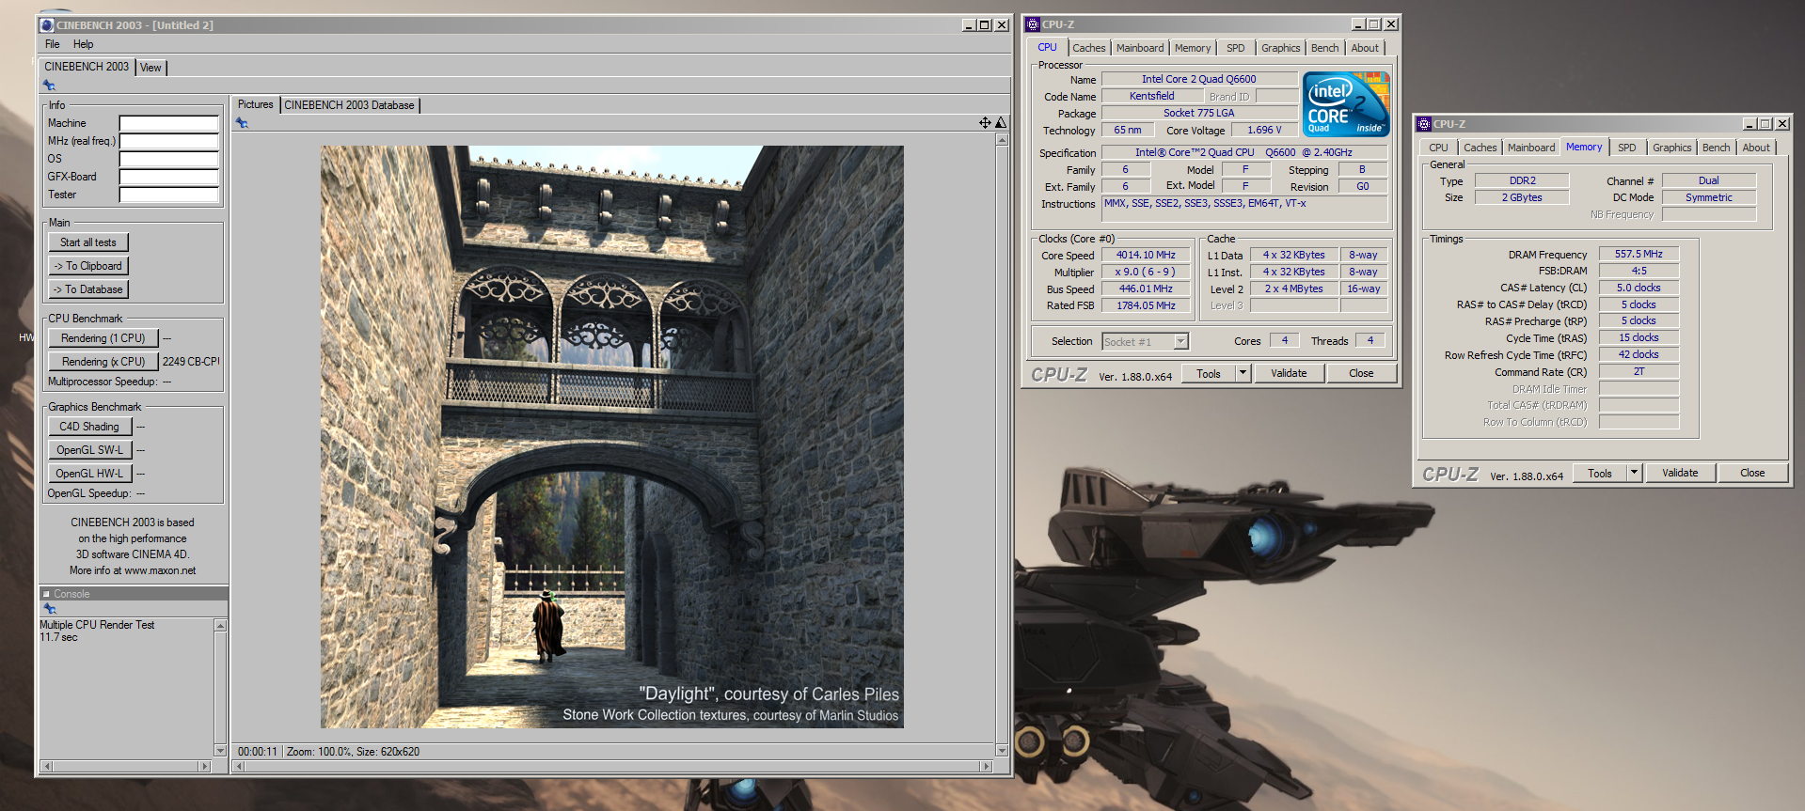Viewport: 1805px width, 811px height.
Task: Click Validate in Memory CPU-Z window
Action: pyautogui.click(x=1680, y=473)
